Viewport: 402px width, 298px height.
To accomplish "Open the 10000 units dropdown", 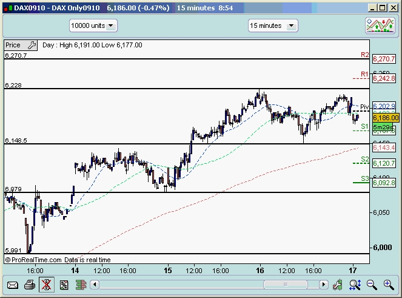I will click(x=93, y=25).
